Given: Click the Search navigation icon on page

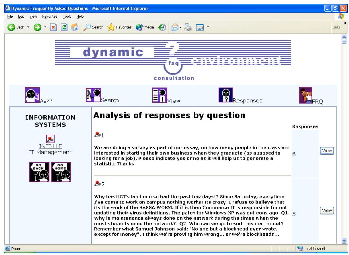Looking at the screenshot, I should point(93,95).
